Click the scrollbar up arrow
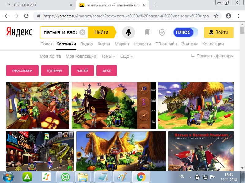 [242, 24]
